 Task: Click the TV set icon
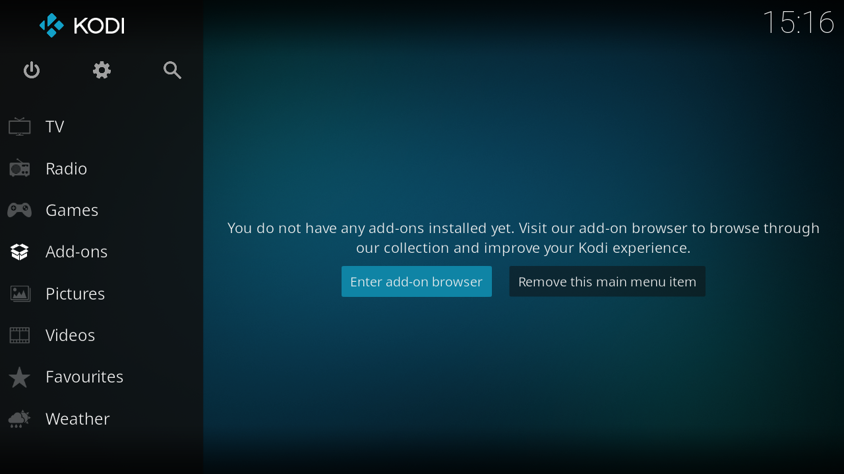[x=20, y=126]
